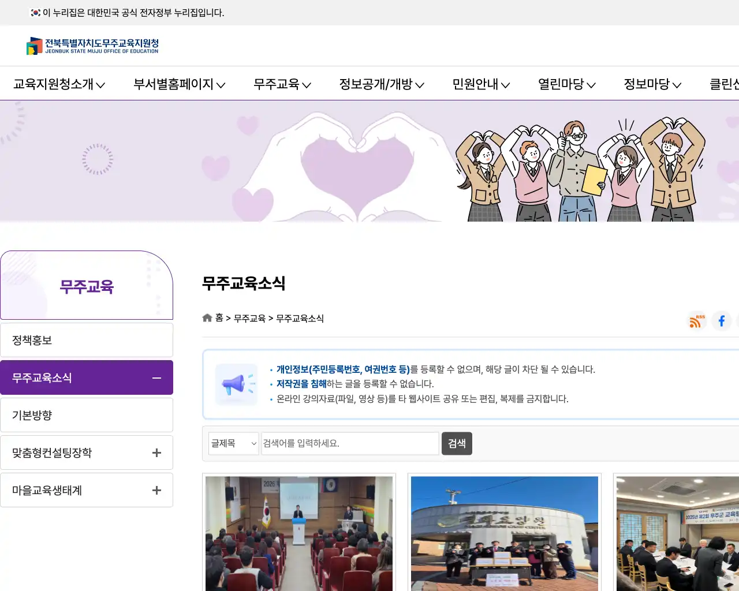The width and height of the screenshot is (739, 591).
Task: Click the megaphone icon in the notice box
Action: click(x=236, y=384)
